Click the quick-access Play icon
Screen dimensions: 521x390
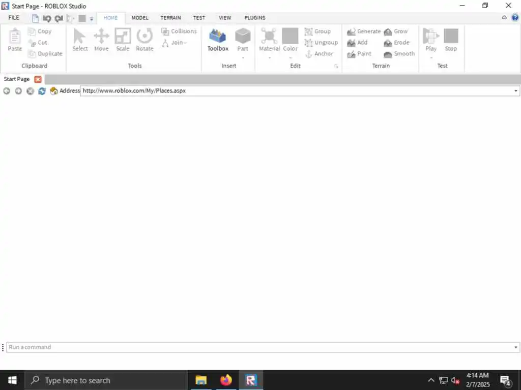click(x=70, y=19)
